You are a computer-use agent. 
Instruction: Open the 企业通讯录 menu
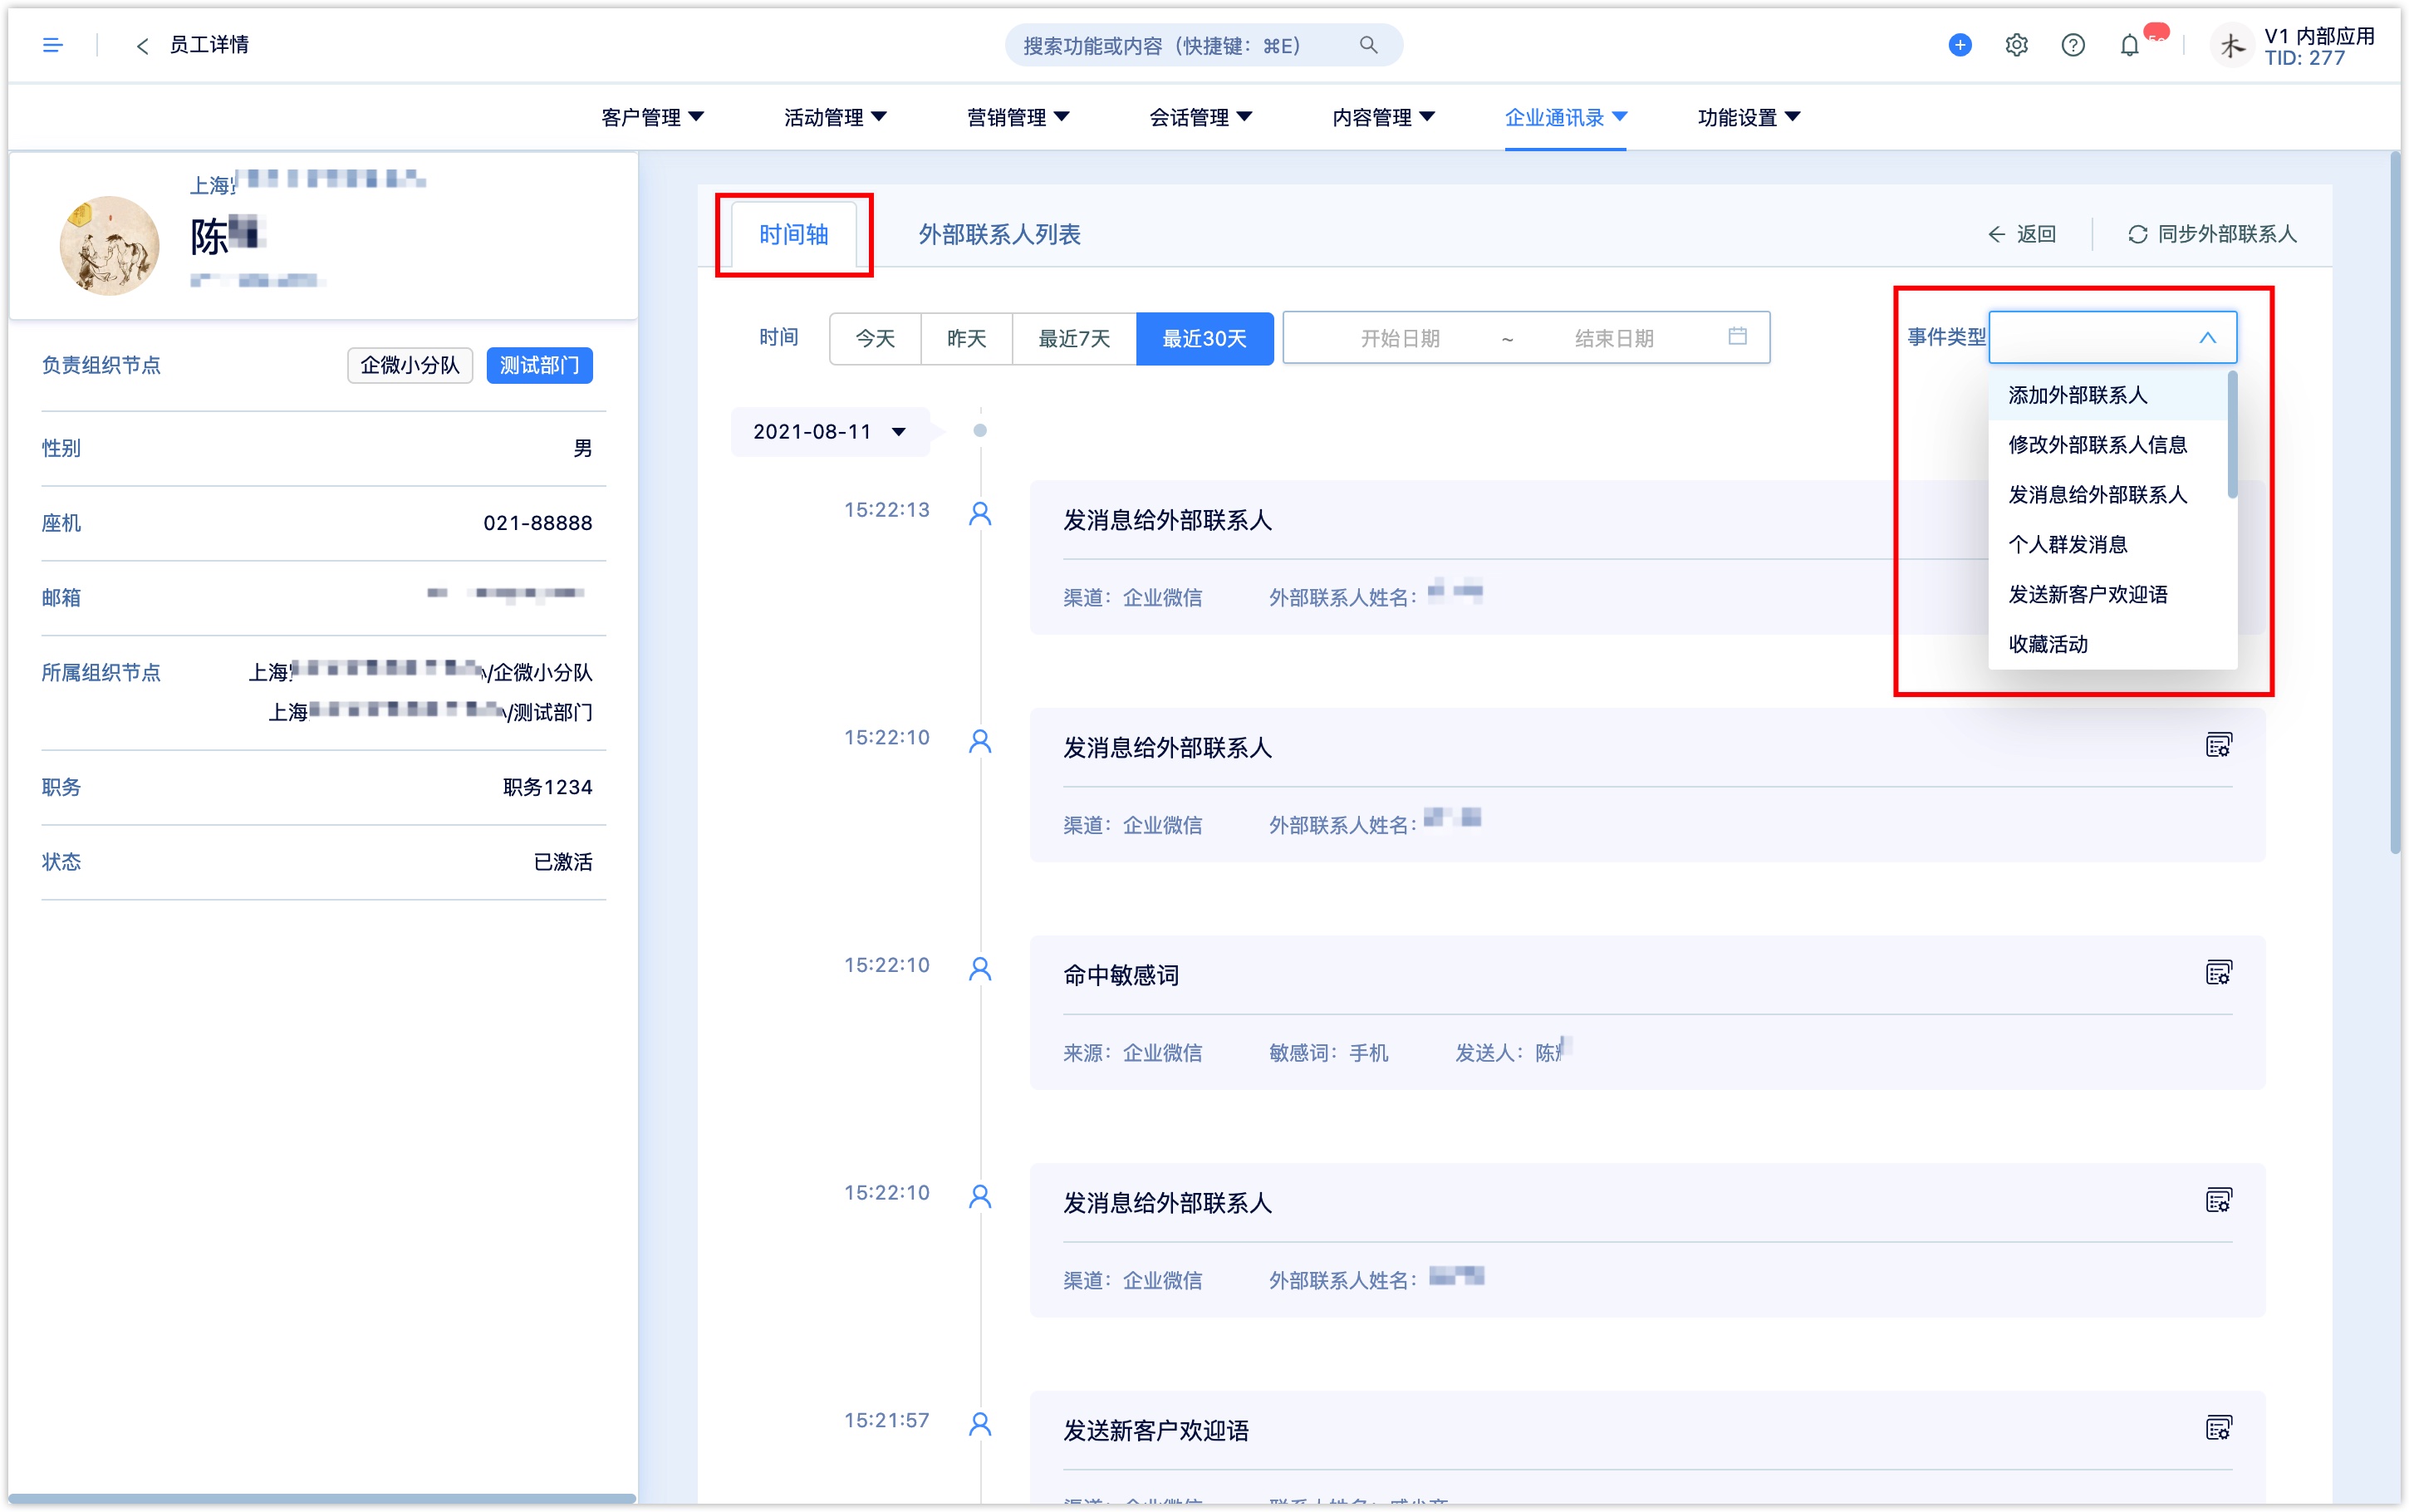tap(1565, 117)
